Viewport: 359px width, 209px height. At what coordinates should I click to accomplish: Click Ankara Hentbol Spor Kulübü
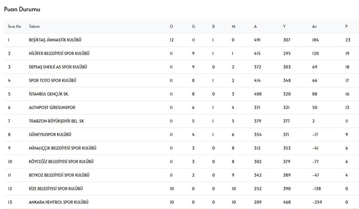pyautogui.click(x=59, y=202)
